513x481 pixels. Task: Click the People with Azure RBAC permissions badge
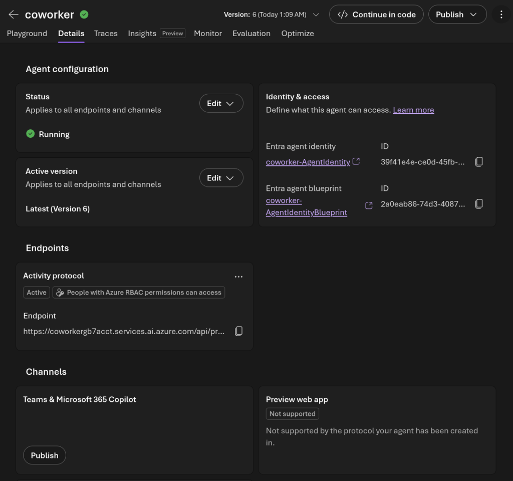click(139, 293)
